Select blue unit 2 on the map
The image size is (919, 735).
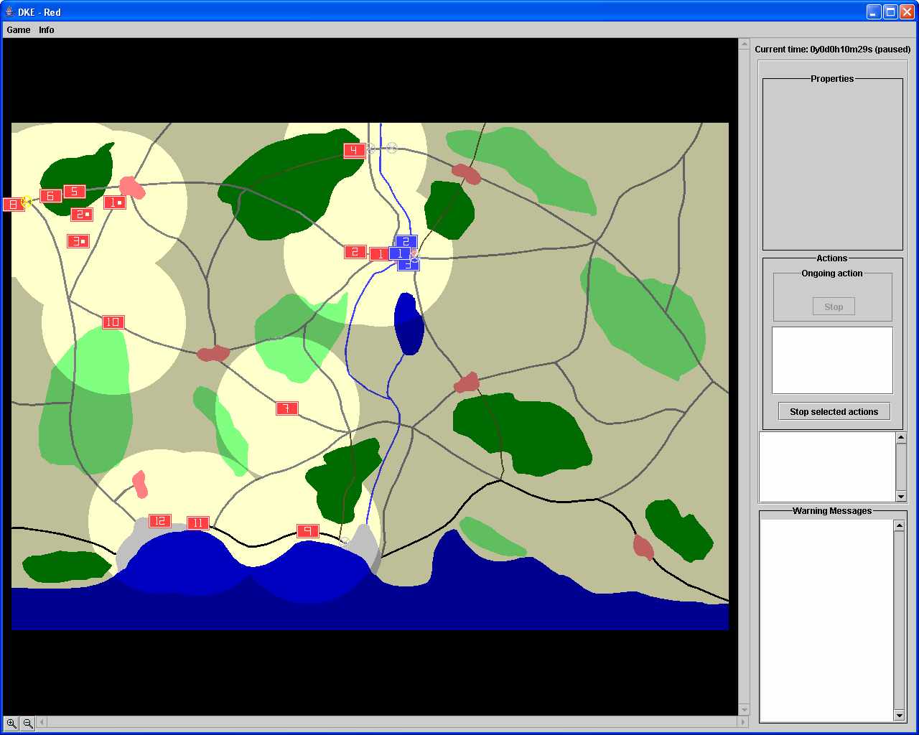coord(406,241)
